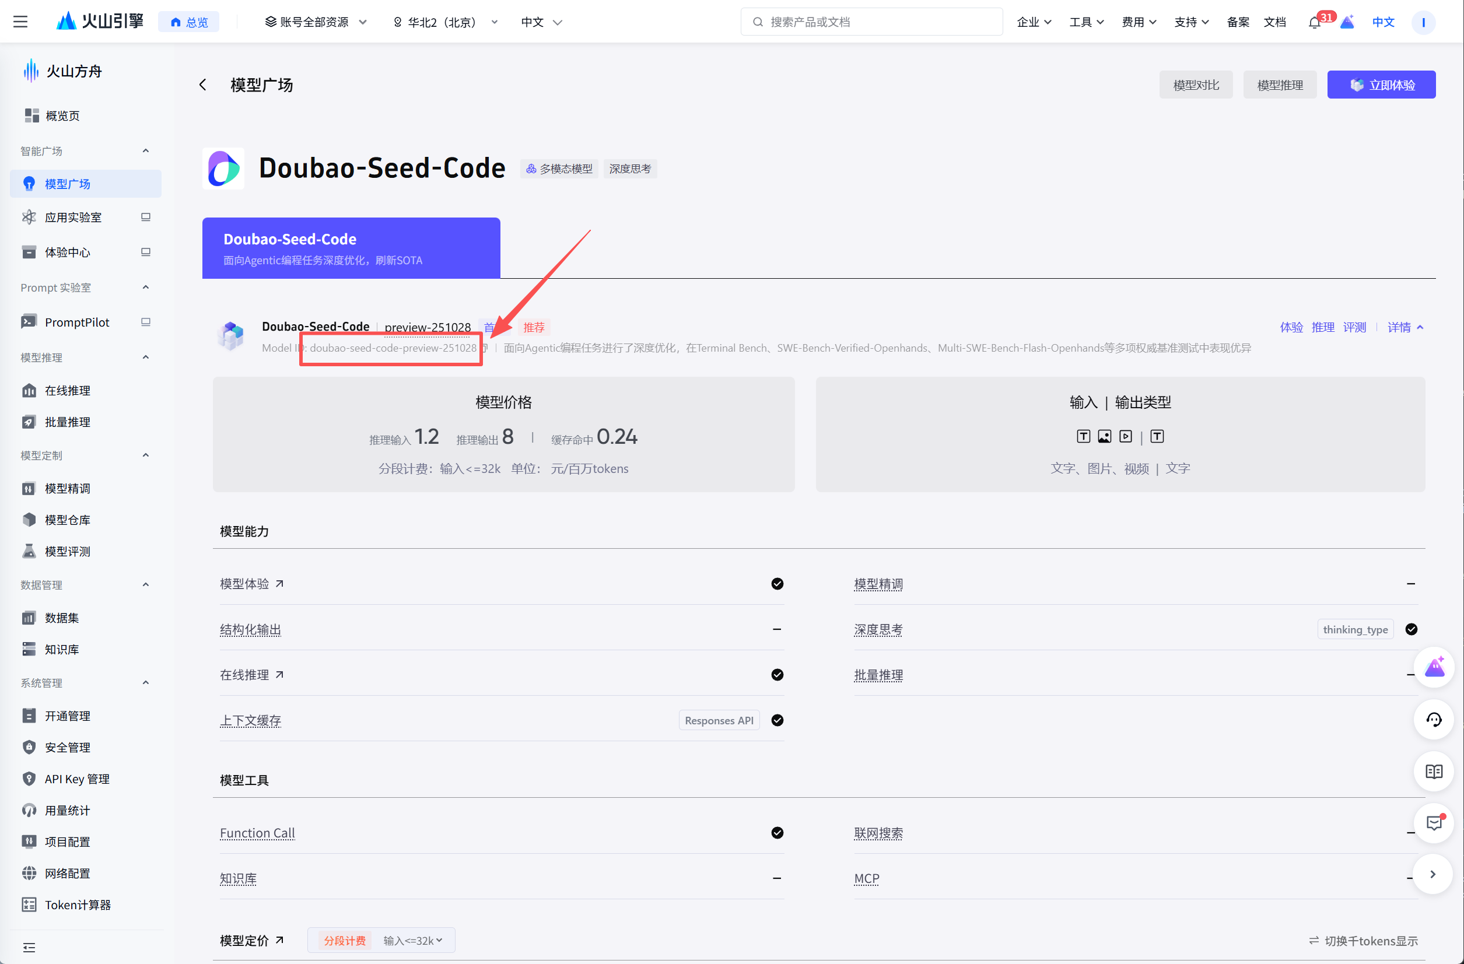Screen dimensions: 1464x964
Task: Open the 输入<=32k pricing dropdown
Action: point(413,941)
